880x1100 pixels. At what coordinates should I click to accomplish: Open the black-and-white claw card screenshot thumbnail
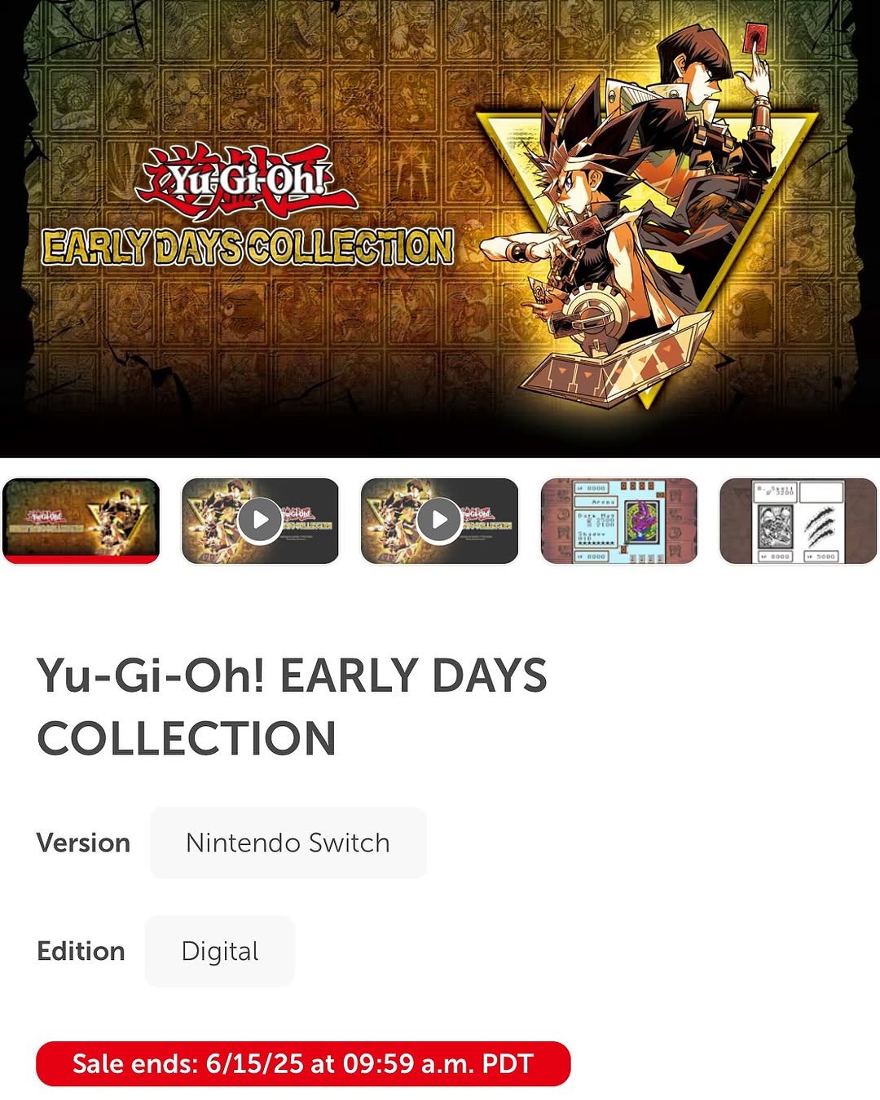click(x=799, y=521)
